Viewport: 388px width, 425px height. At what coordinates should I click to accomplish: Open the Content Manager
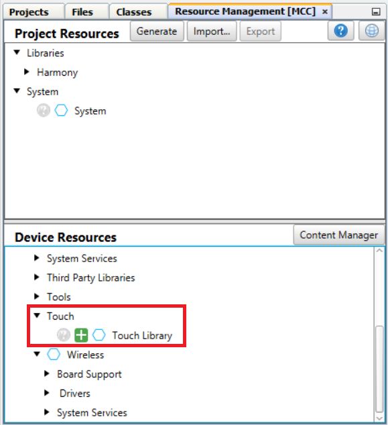tap(338, 235)
